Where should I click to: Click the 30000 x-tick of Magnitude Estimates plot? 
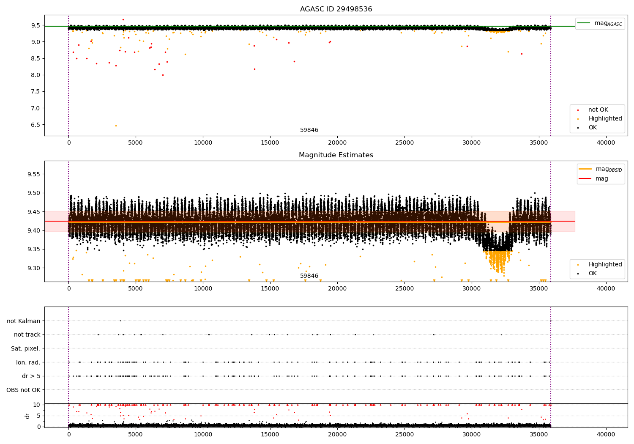click(x=471, y=289)
